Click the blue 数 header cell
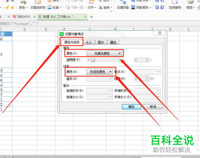The image size is (200, 158). 6,34
